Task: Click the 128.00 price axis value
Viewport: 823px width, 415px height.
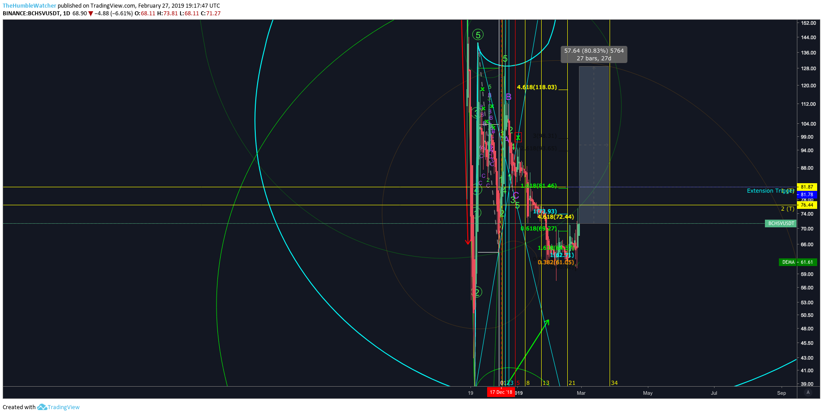Action: click(x=809, y=68)
